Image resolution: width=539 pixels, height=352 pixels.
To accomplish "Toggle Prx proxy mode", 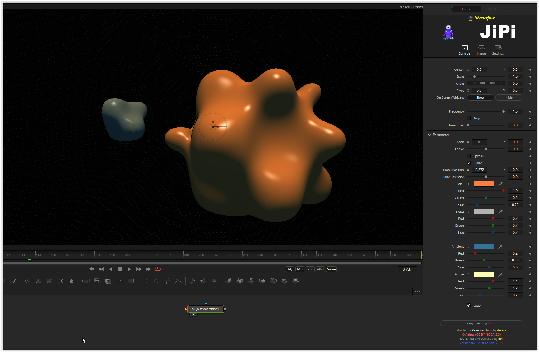I will pos(310,269).
